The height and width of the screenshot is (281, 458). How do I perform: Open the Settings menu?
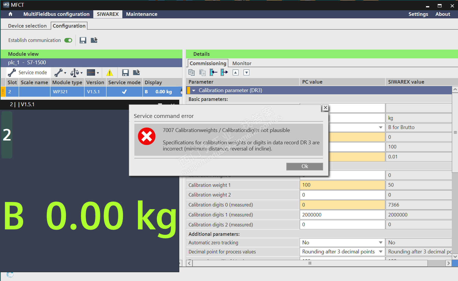[x=418, y=14]
